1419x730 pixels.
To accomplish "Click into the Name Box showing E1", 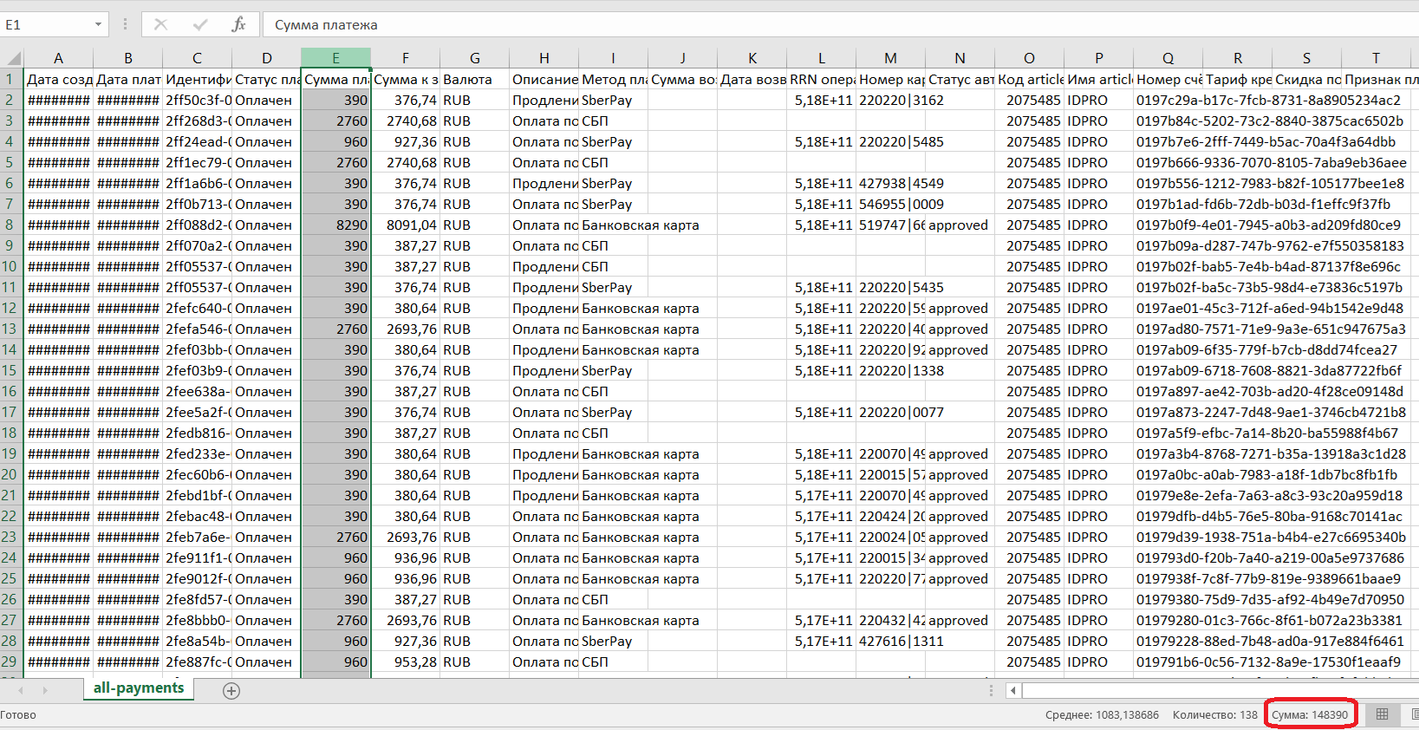I will click(x=45, y=24).
